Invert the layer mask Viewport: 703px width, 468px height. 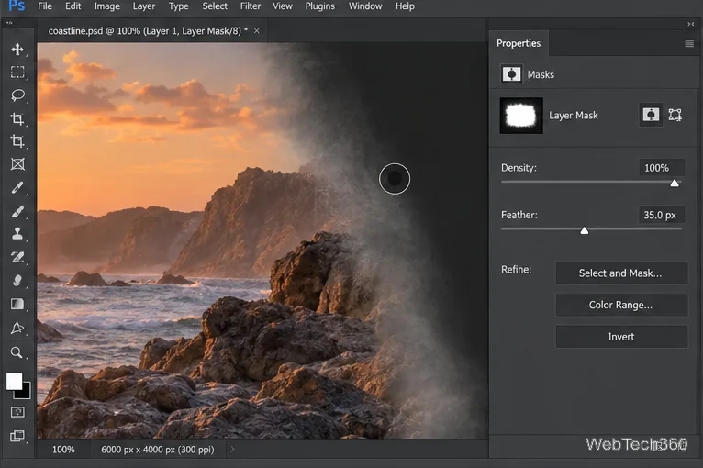[621, 337]
